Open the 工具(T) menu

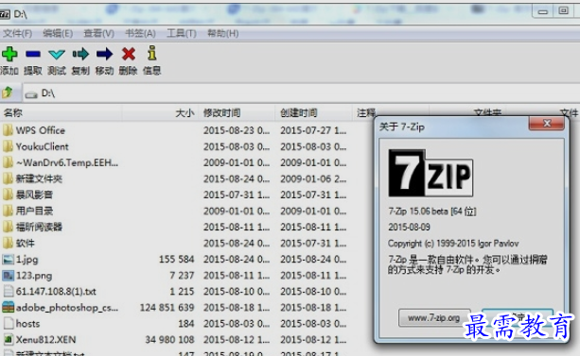pyautogui.click(x=182, y=34)
